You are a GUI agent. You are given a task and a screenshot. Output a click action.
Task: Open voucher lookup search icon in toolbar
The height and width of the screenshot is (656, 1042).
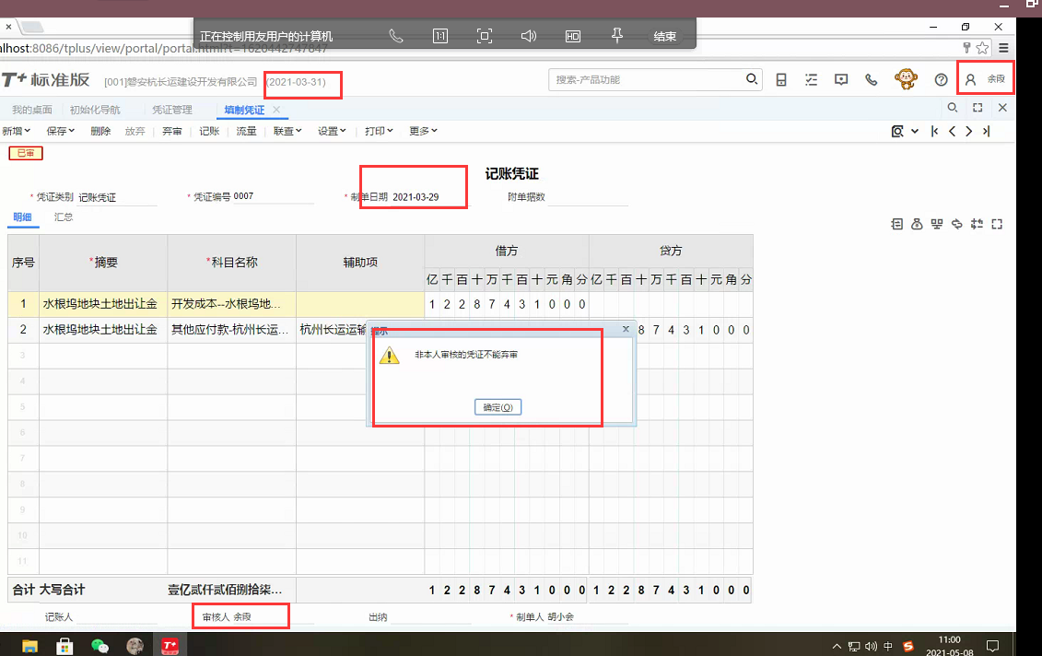[897, 131]
